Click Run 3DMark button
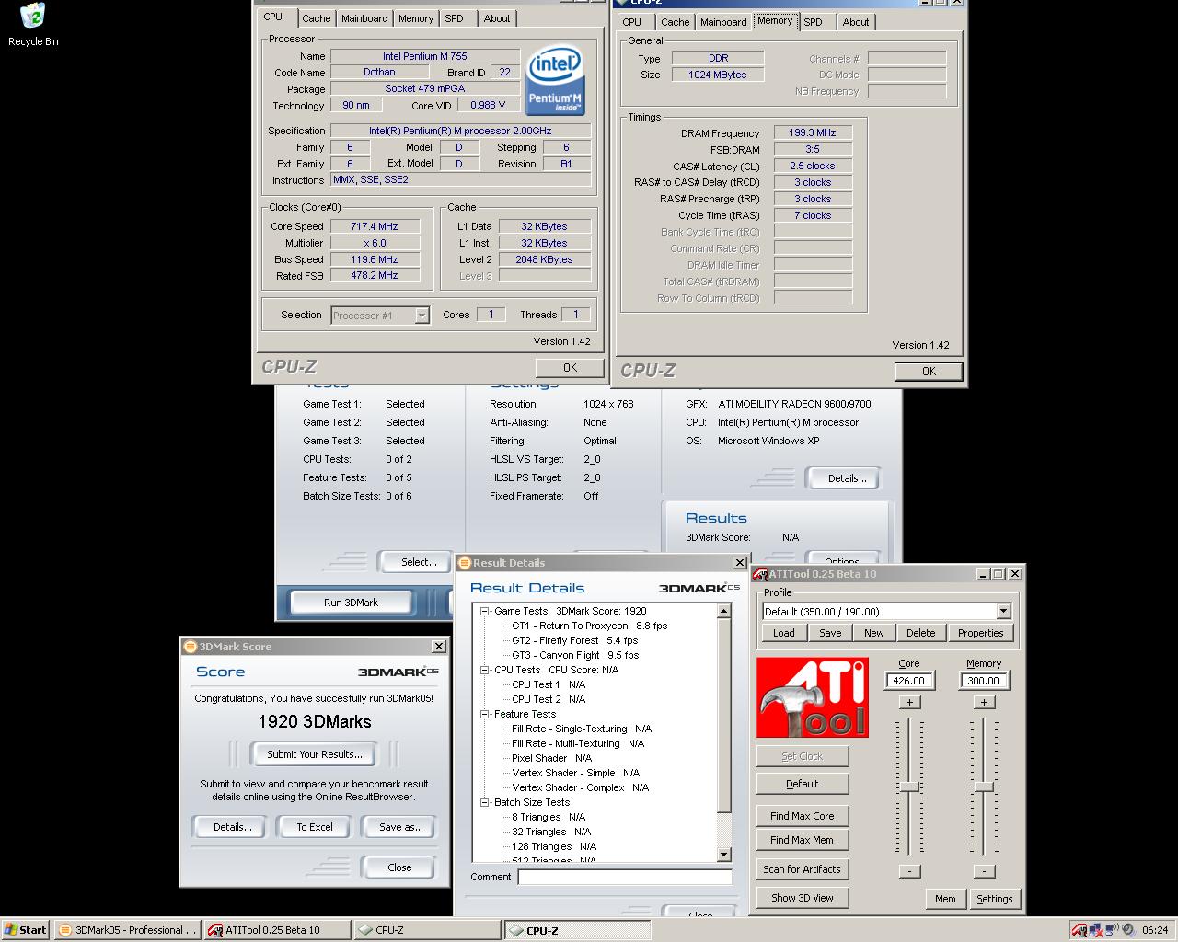The height and width of the screenshot is (942, 1178). click(351, 603)
